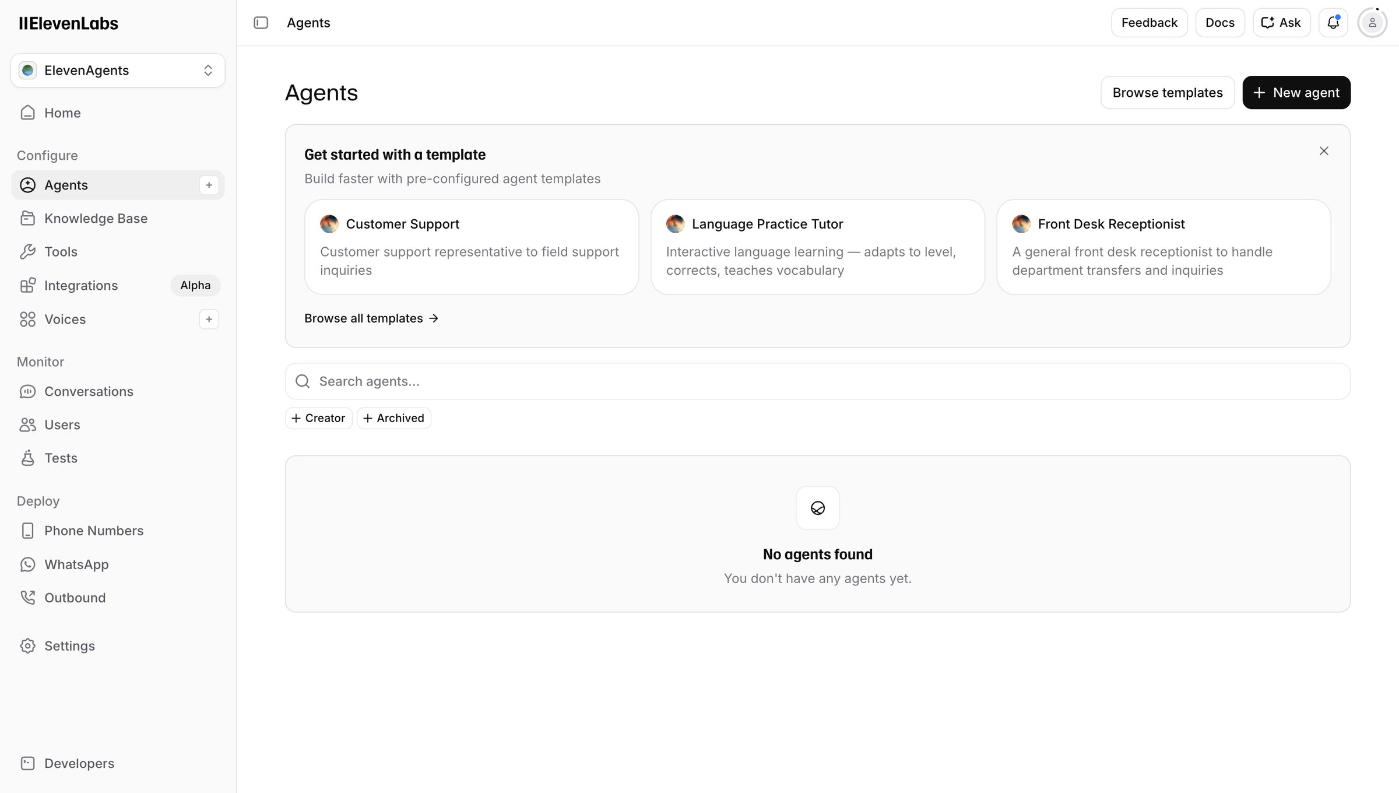This screenshot has height=793, width=1399.
Task: Focus the Search agents input field
Action: [x=818, y=381]
